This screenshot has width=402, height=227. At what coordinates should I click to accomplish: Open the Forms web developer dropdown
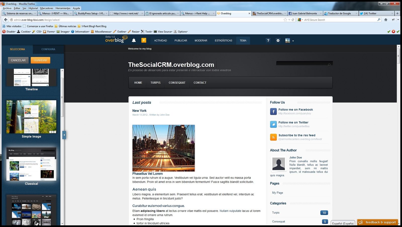[x=49, y=32]
